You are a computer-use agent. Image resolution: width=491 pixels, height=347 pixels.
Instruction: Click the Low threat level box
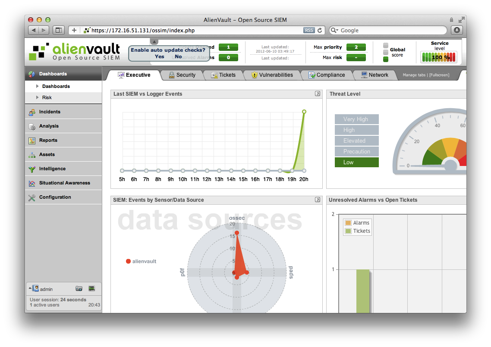point(357,163)
